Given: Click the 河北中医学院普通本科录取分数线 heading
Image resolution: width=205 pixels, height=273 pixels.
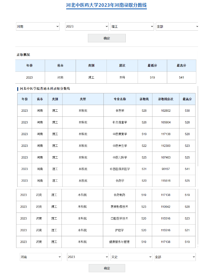Looking at the screenshot, I should click(45, 89).
